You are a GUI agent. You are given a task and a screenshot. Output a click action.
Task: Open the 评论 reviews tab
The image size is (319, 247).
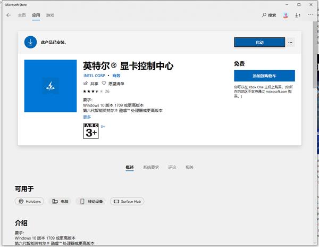172,167
